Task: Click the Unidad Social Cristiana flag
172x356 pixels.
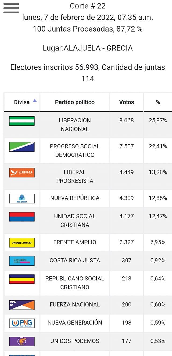Action: 22,217
